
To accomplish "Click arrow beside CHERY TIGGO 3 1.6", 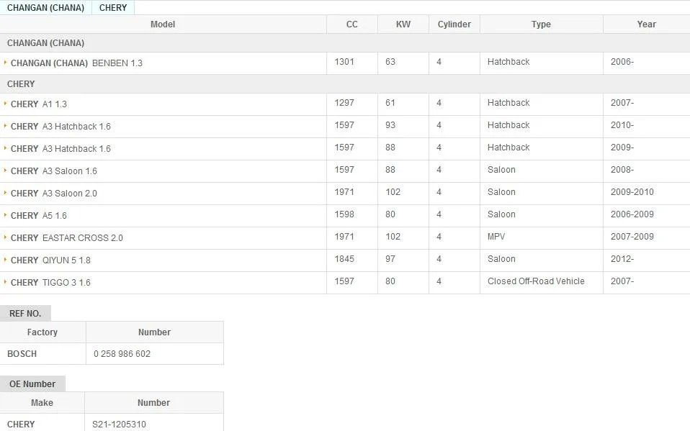I will pyautogui.click(x=5, y=282).
